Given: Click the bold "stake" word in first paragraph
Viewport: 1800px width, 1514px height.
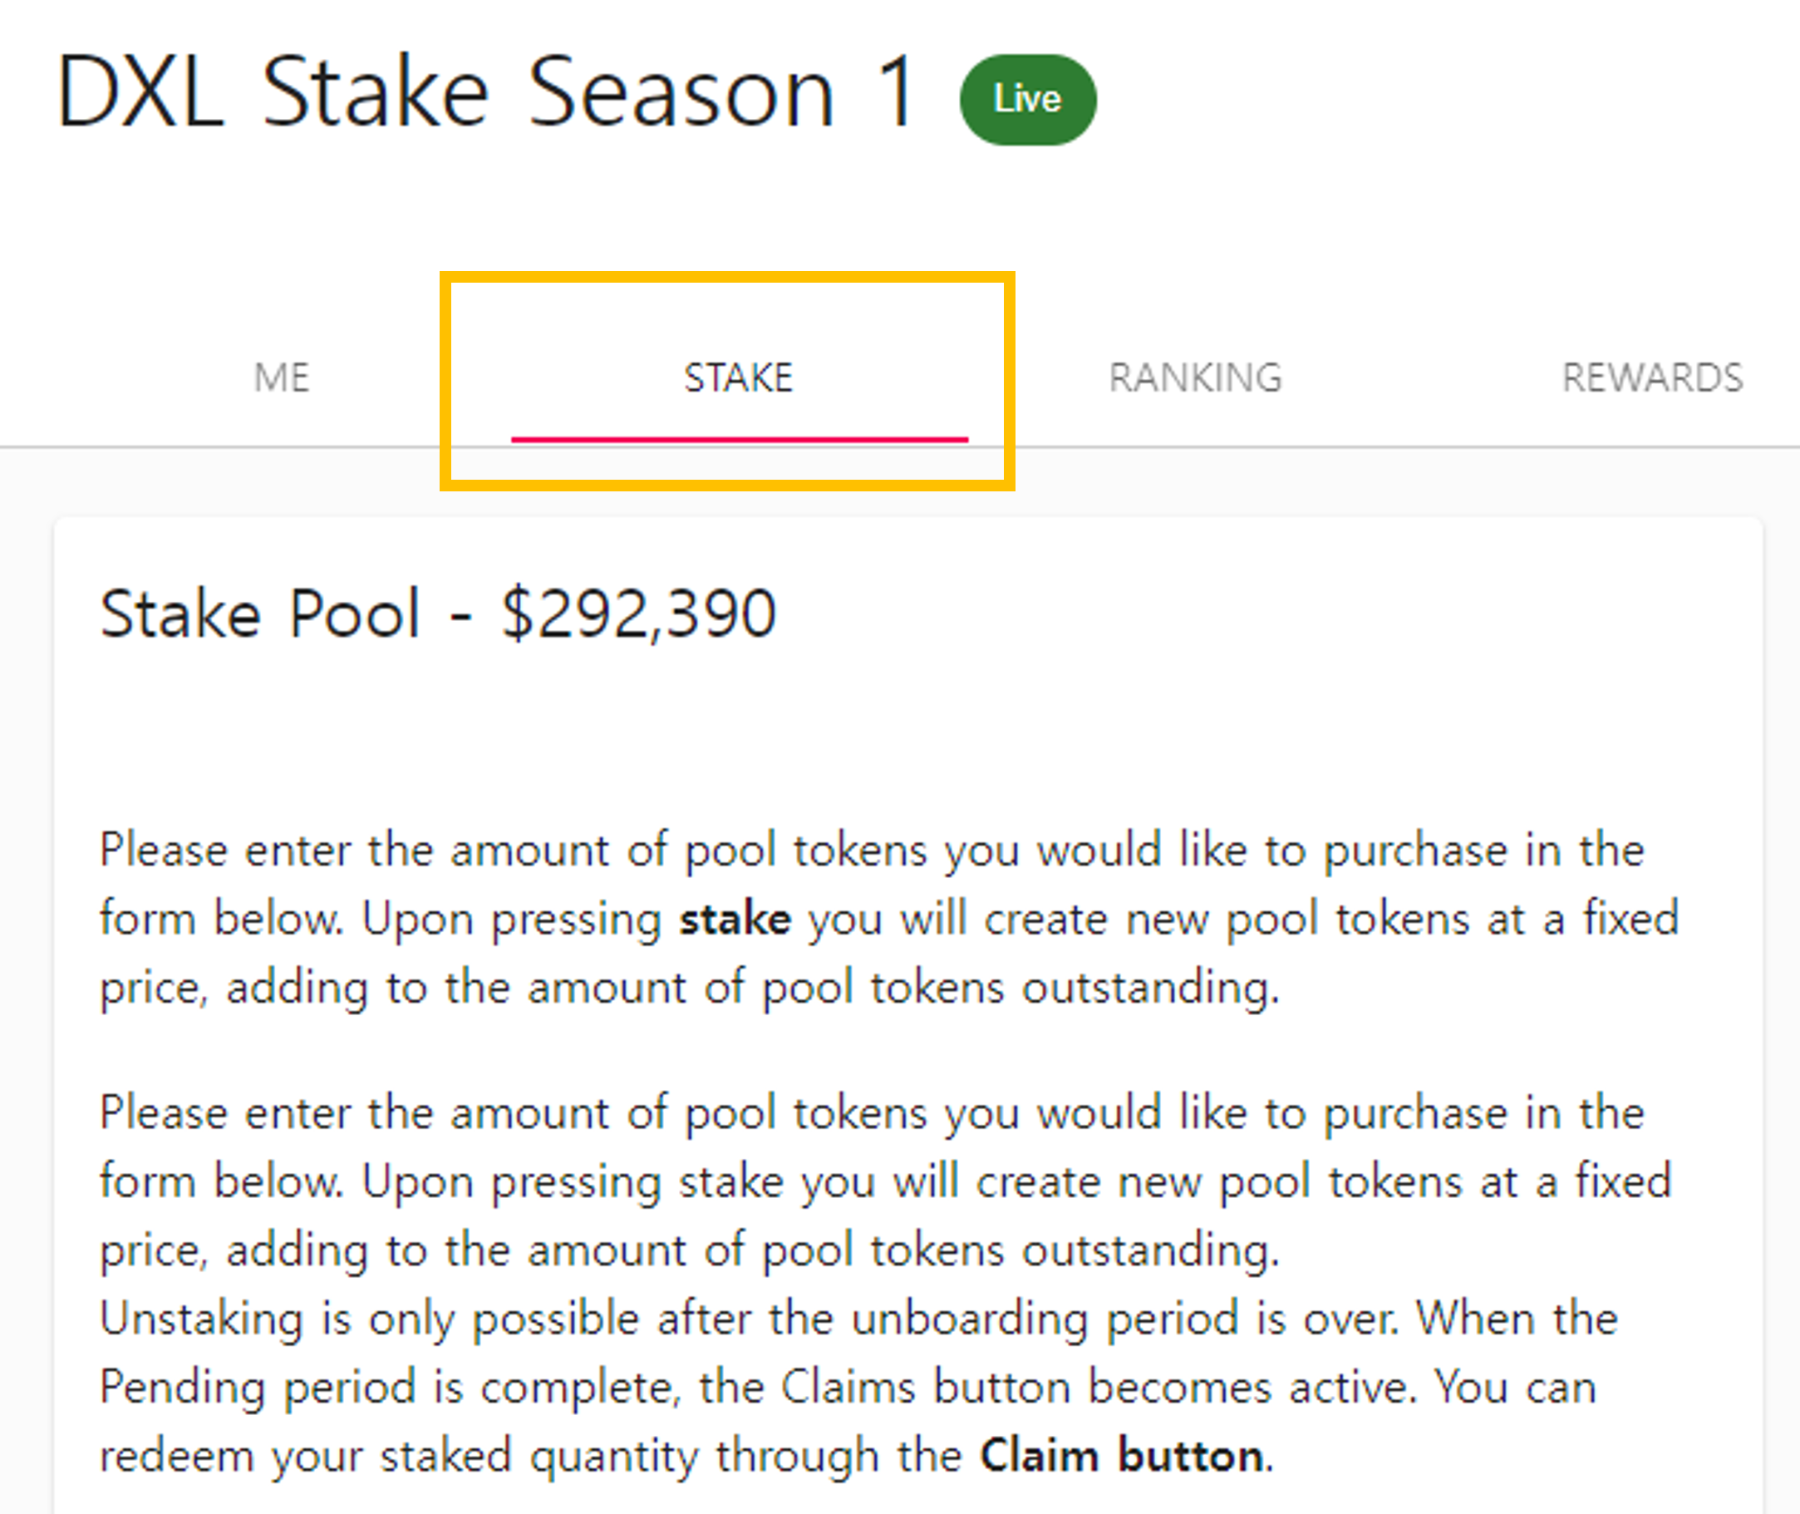Looking at the screenshot, I should coord(735,920).
